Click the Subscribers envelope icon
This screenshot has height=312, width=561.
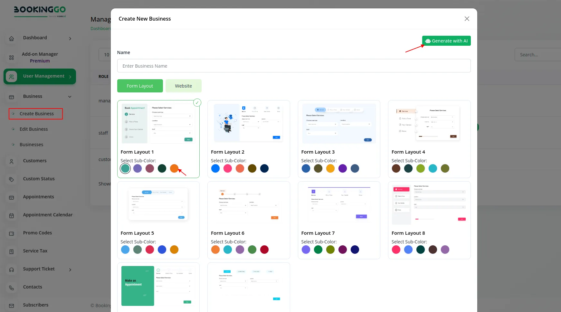pyautogui.click(x=11, y=306)
